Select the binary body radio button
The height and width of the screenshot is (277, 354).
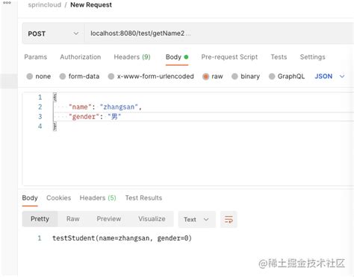click(235, 76)
